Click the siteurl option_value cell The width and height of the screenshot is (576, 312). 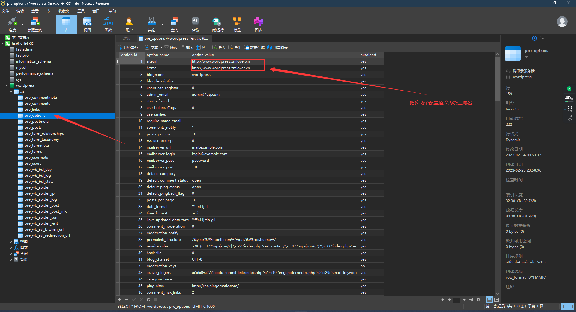(x=274, y=61)
